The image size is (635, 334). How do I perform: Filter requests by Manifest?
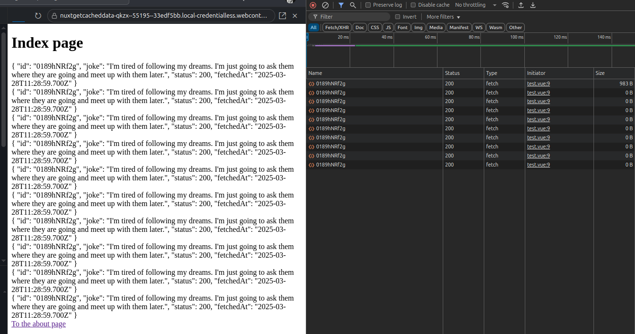pos(459,28)
